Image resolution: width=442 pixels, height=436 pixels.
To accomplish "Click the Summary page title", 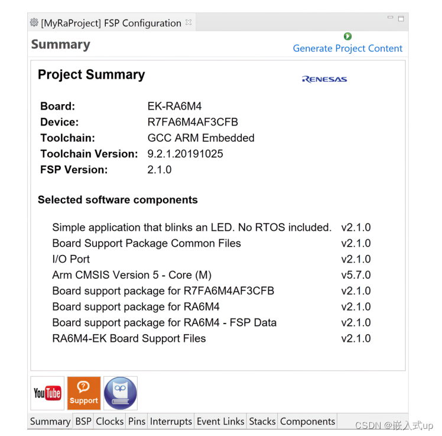I will coord(61,44).
